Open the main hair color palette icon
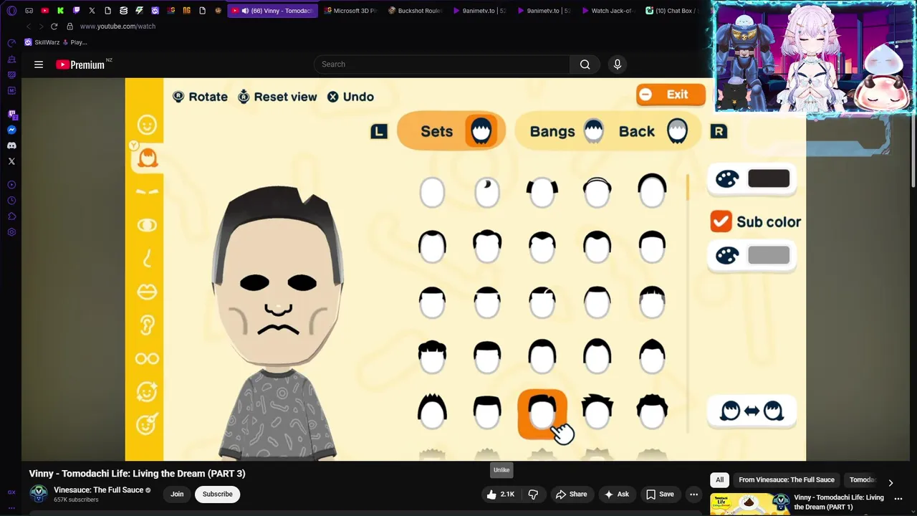The width and height of the screenshot is (917, 516). [726, 179]
